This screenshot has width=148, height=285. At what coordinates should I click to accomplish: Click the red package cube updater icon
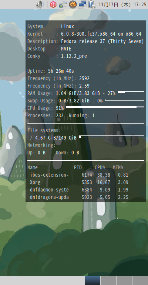tap(53, 4)
